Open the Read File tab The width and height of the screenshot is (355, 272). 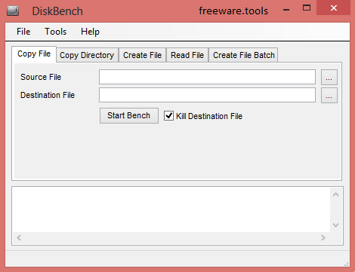click(x=187, y=55)
